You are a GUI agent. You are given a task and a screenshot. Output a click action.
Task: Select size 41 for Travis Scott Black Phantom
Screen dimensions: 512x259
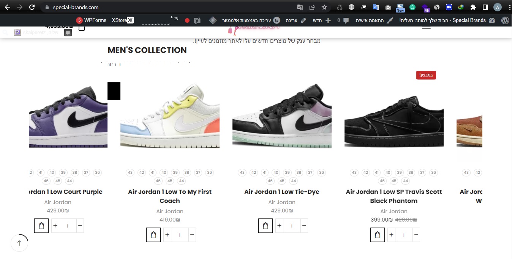(x=377, y=173)
